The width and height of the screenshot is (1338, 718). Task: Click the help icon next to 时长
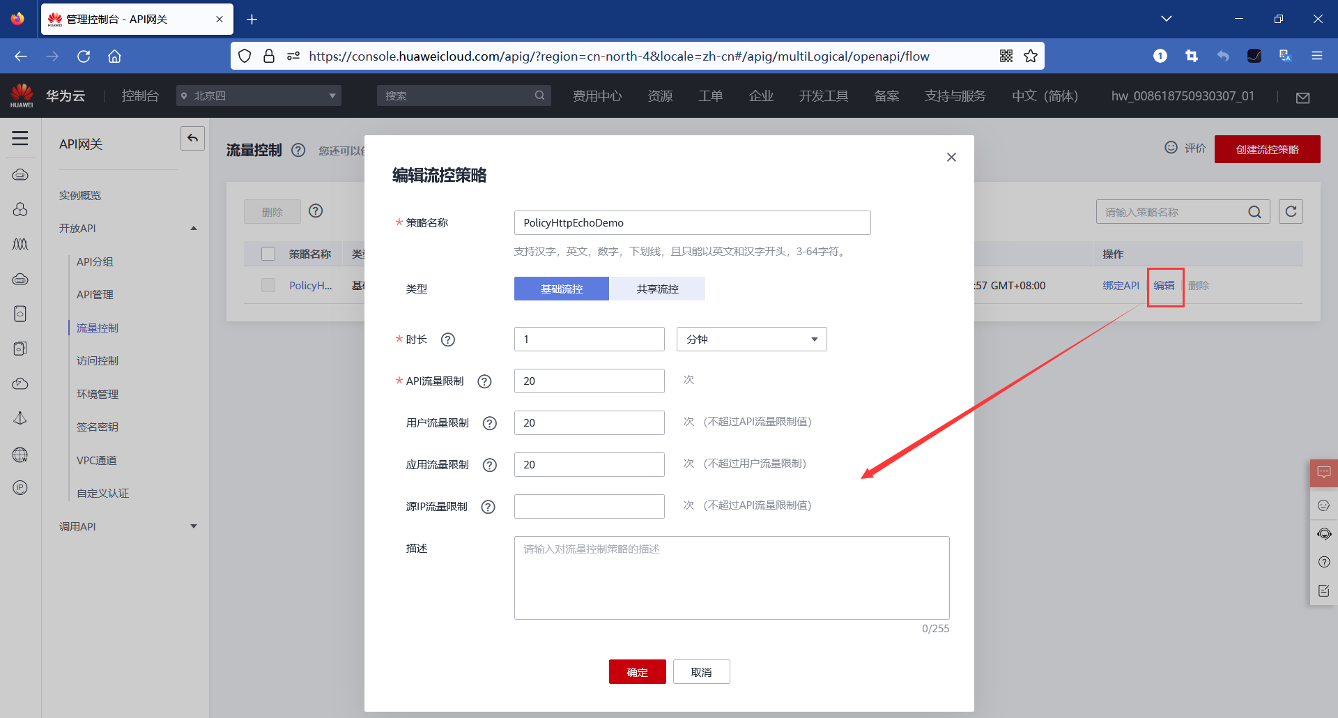pyautogui.click(x=448, y=339)
